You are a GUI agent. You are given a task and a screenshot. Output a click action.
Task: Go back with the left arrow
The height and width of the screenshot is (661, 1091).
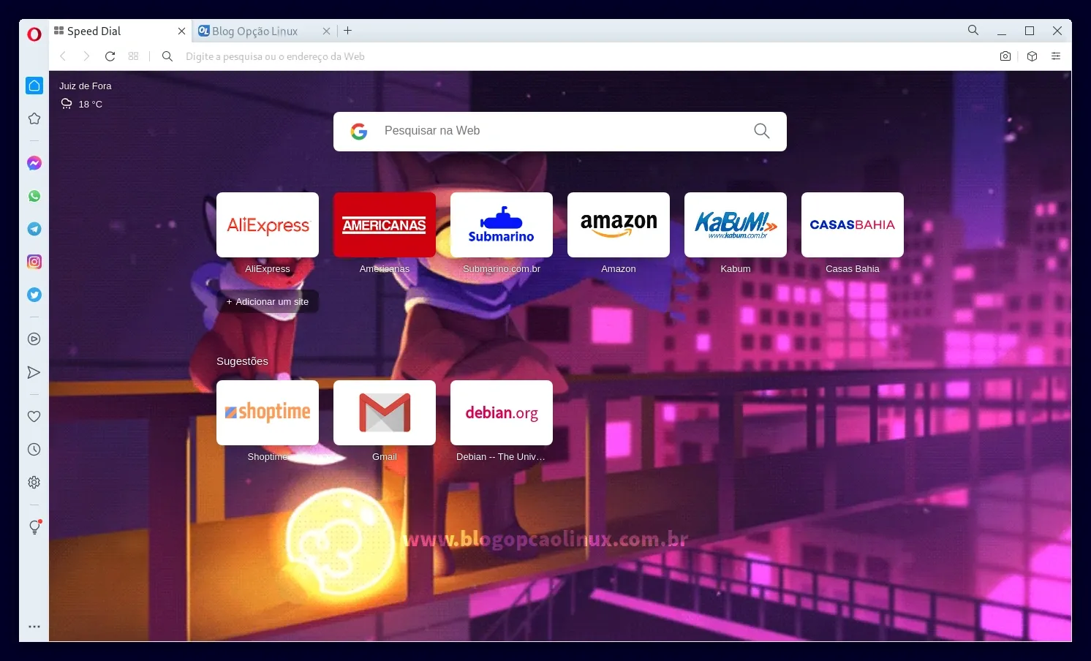pos(63,56)
